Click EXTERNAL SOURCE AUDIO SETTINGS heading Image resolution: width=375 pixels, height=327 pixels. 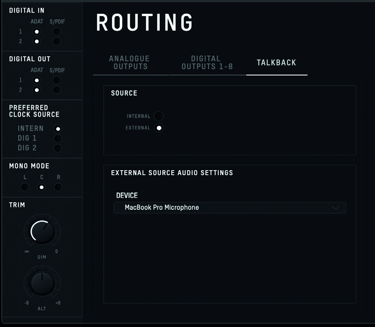click(172, 173)
